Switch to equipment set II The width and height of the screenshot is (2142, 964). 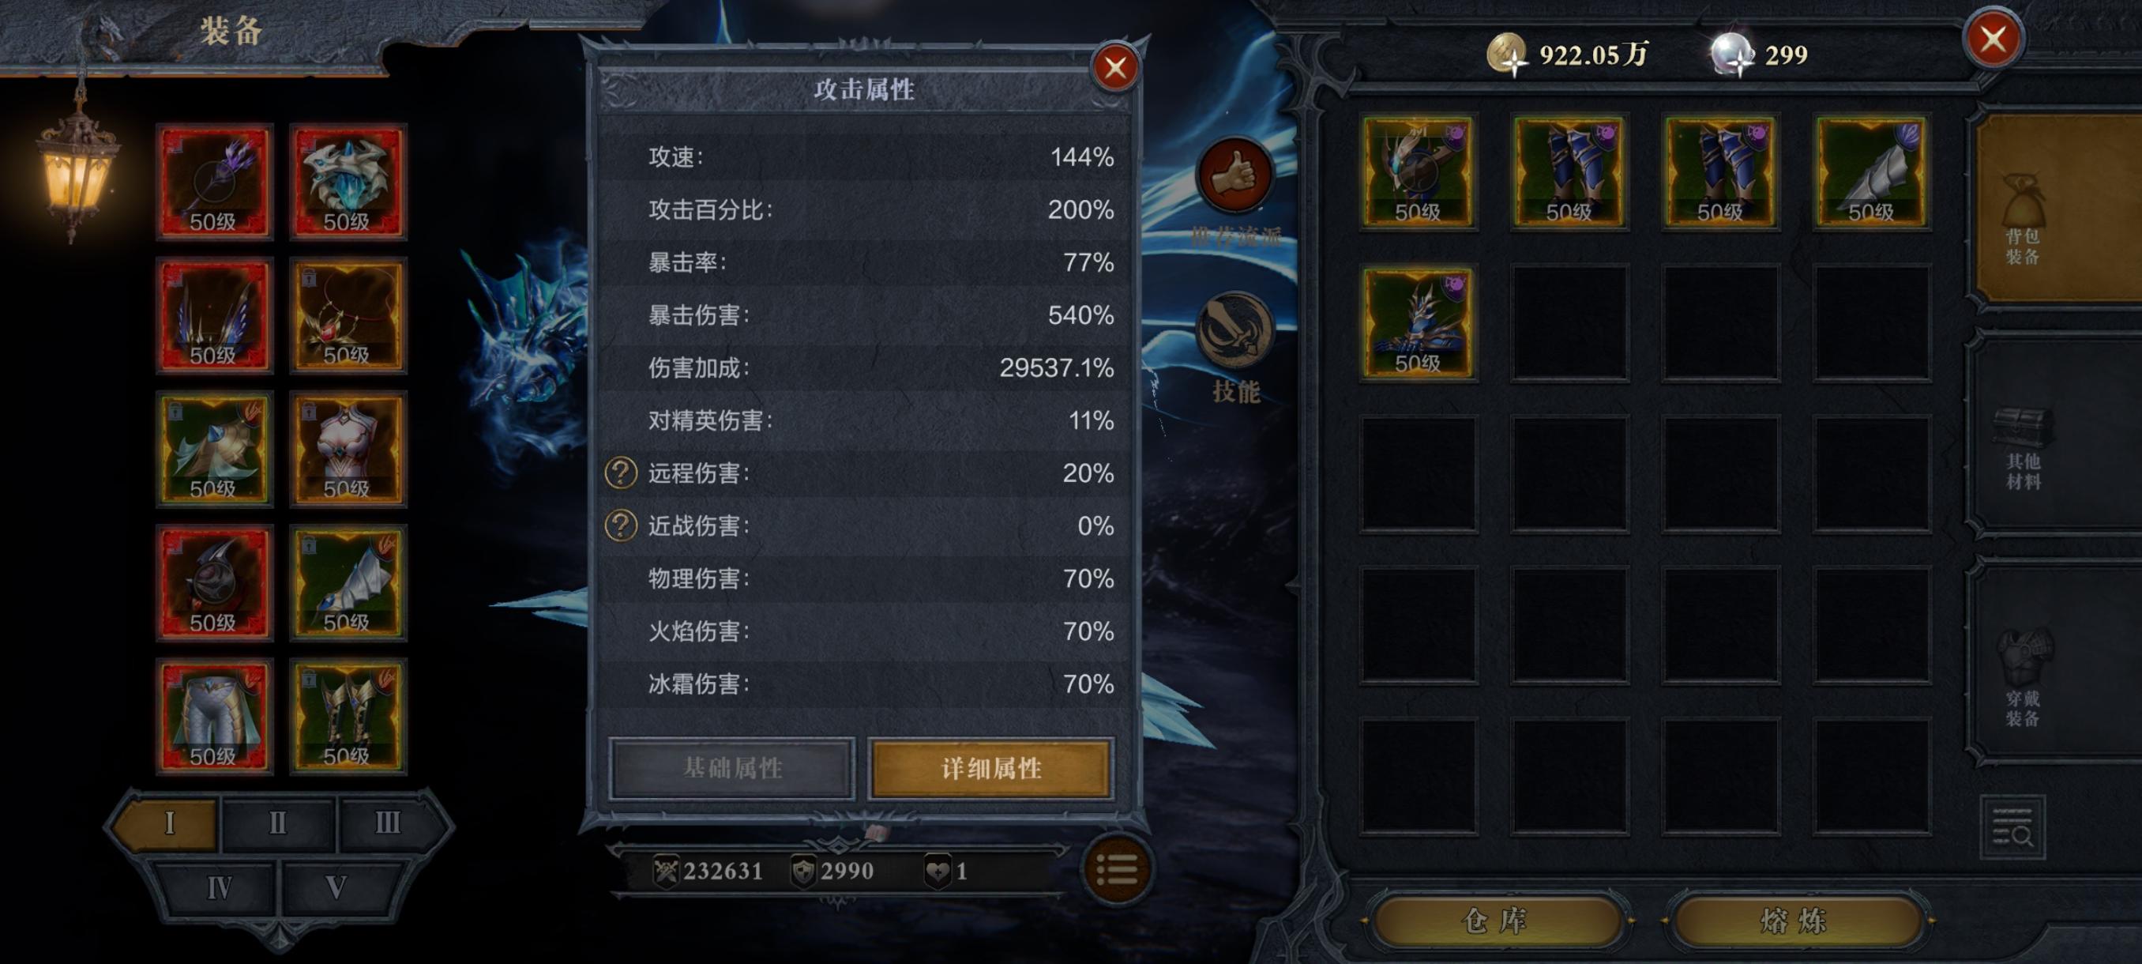tap(278, 823)
